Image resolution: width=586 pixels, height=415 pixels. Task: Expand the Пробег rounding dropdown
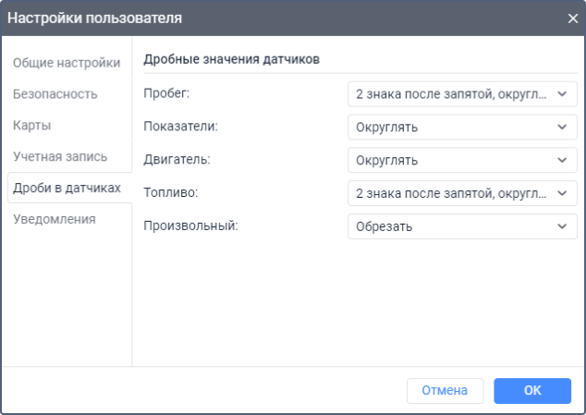pyautogui.click(x=461, y=93)
